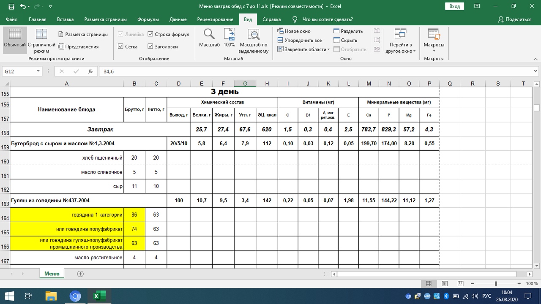Click the Share (Поделиться) button
Screen dimensions: 541x304
pyautogui.click(x=514, y=19)
